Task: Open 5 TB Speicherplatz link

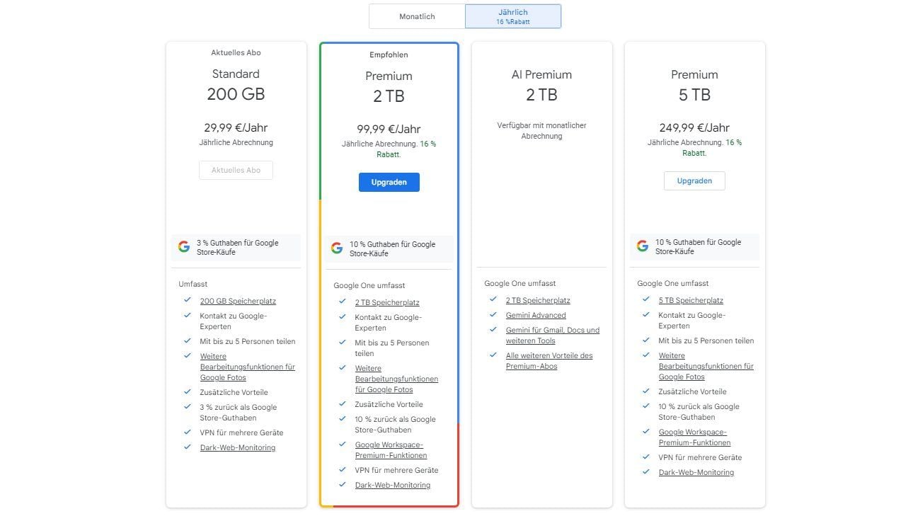Action: click(x=691, y=300)
